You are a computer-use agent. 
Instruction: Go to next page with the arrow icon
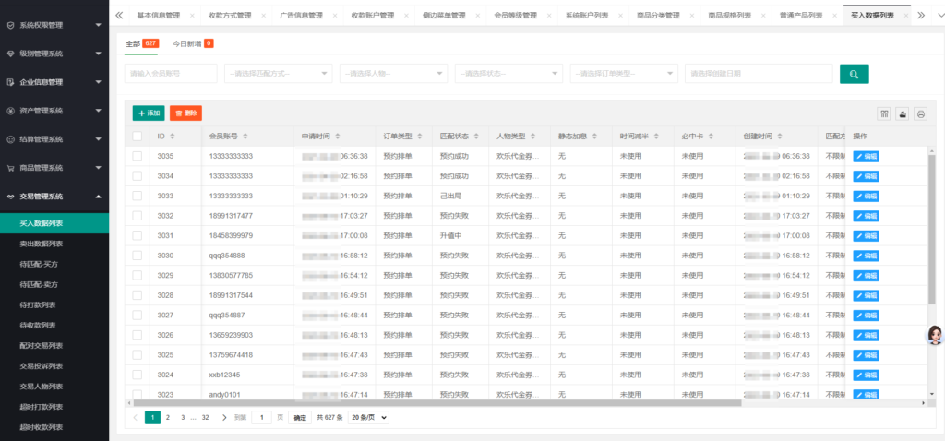pos(224,418)
